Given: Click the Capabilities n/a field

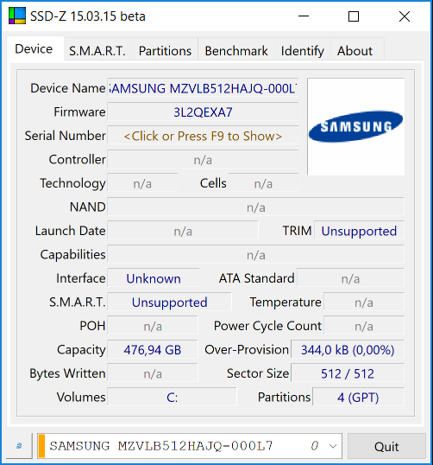Looking at the screenshot, I should point(255,255).
